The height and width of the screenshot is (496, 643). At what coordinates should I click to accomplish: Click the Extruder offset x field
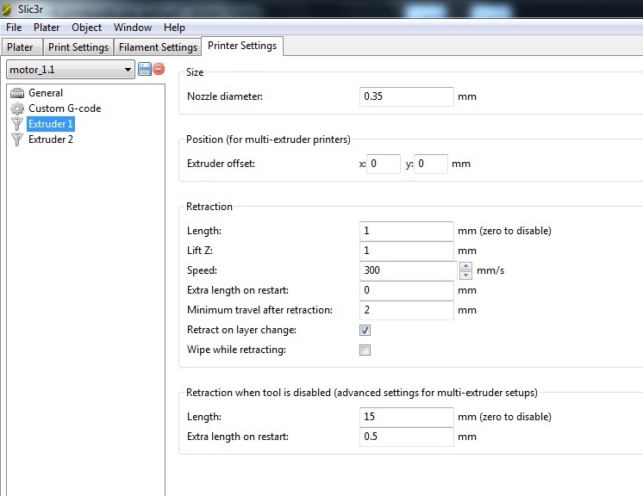tap(384, 164)
